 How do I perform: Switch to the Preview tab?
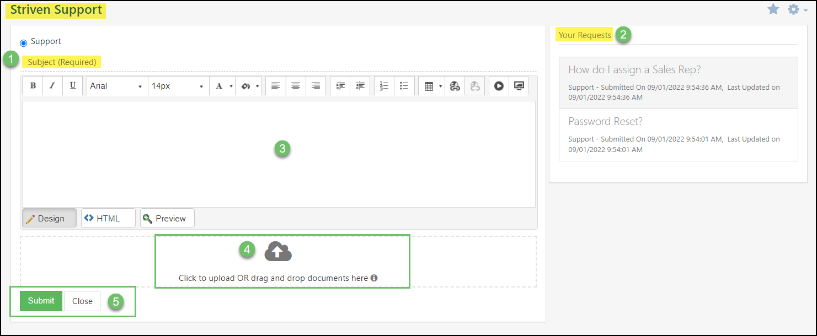[167, 218]
